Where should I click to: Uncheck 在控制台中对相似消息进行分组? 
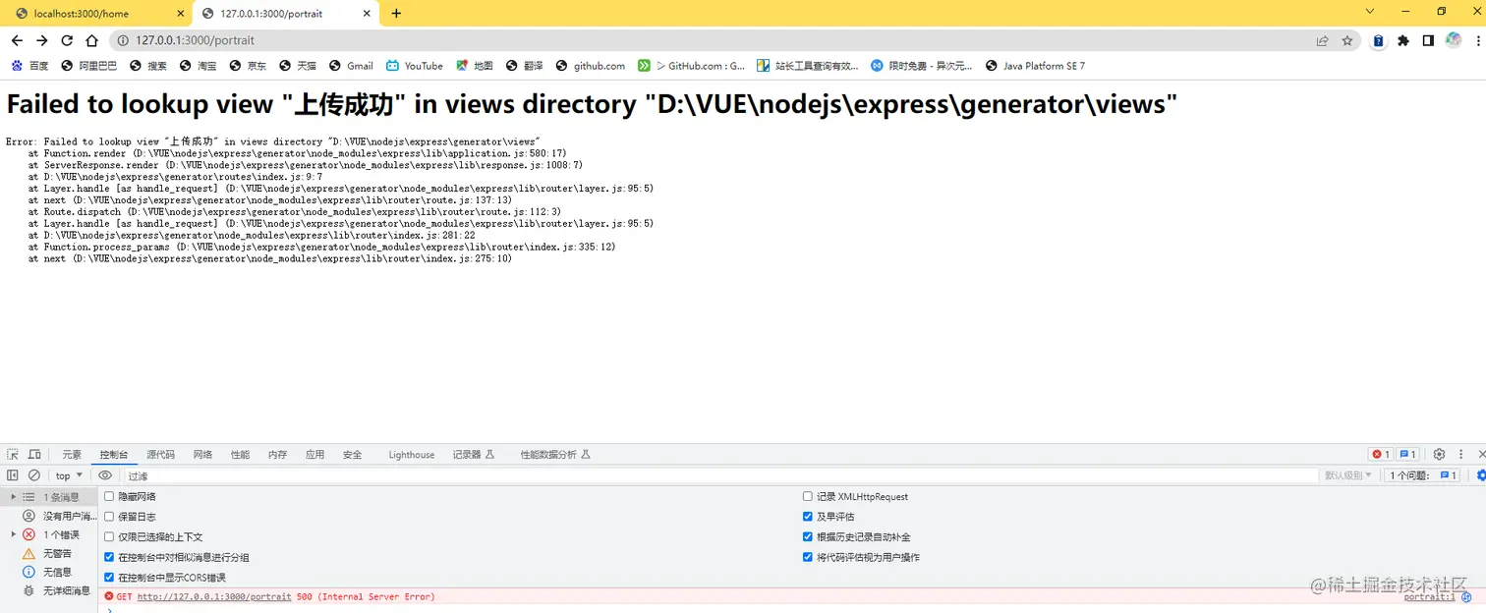click(x=109, y=557)
